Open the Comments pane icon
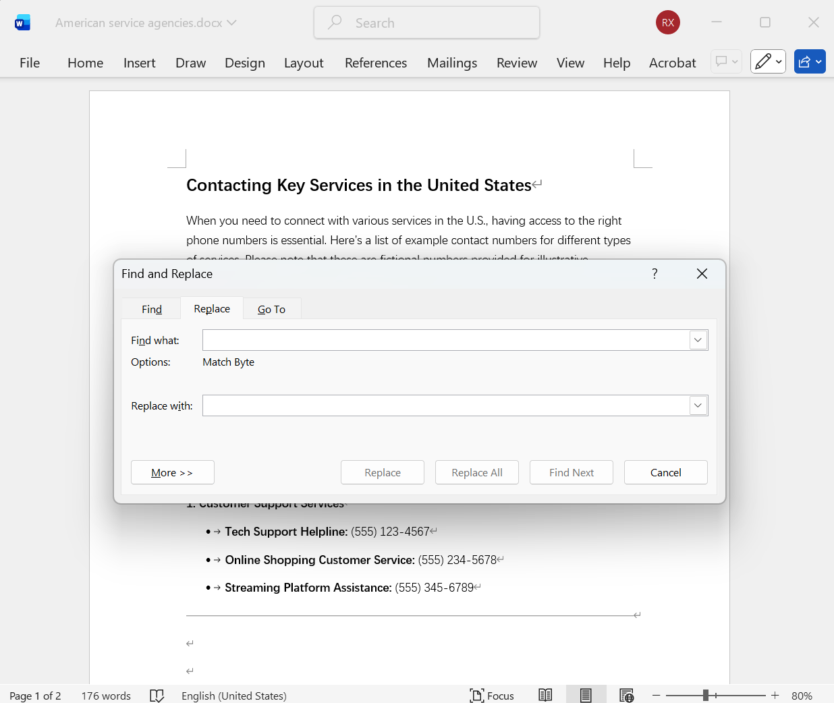Viewport: 834px width, 703px height. [x=726, y=62]
